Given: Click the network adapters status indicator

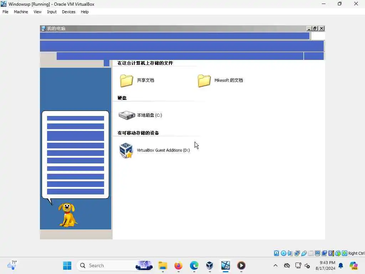Looking at the screenshot, I should (x=297, y=253).
